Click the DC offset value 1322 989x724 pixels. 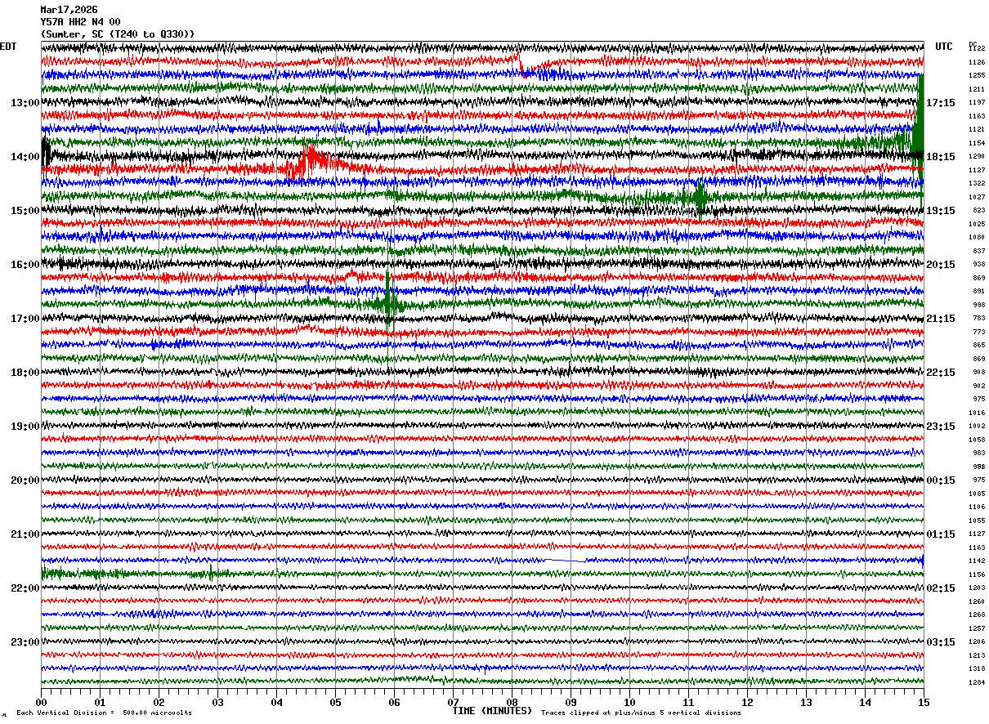click(977, 183)
